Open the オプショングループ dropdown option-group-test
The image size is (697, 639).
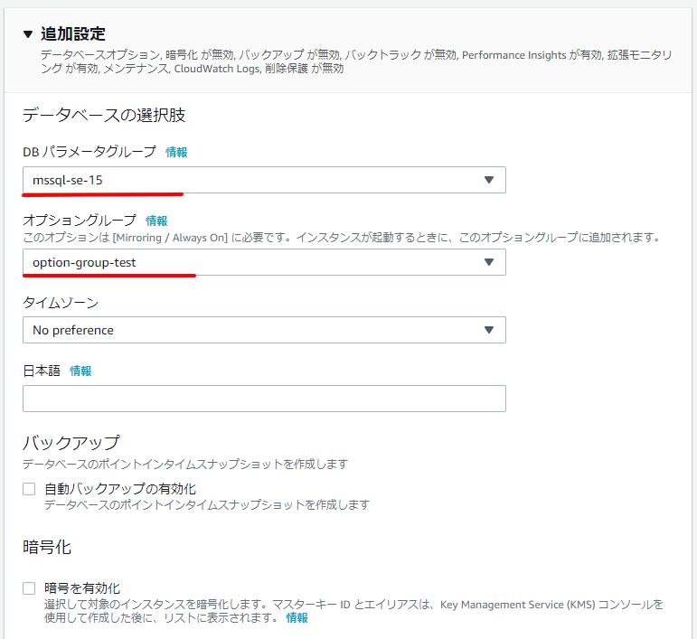pos(264,262)
